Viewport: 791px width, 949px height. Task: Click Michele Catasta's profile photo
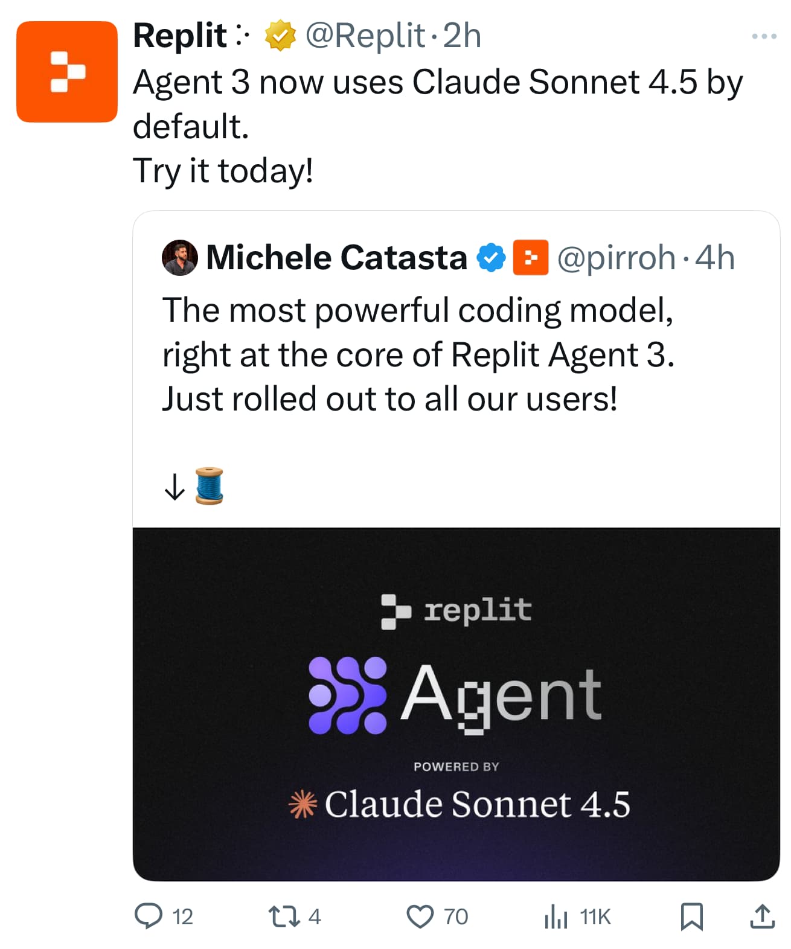coord(180,258)
